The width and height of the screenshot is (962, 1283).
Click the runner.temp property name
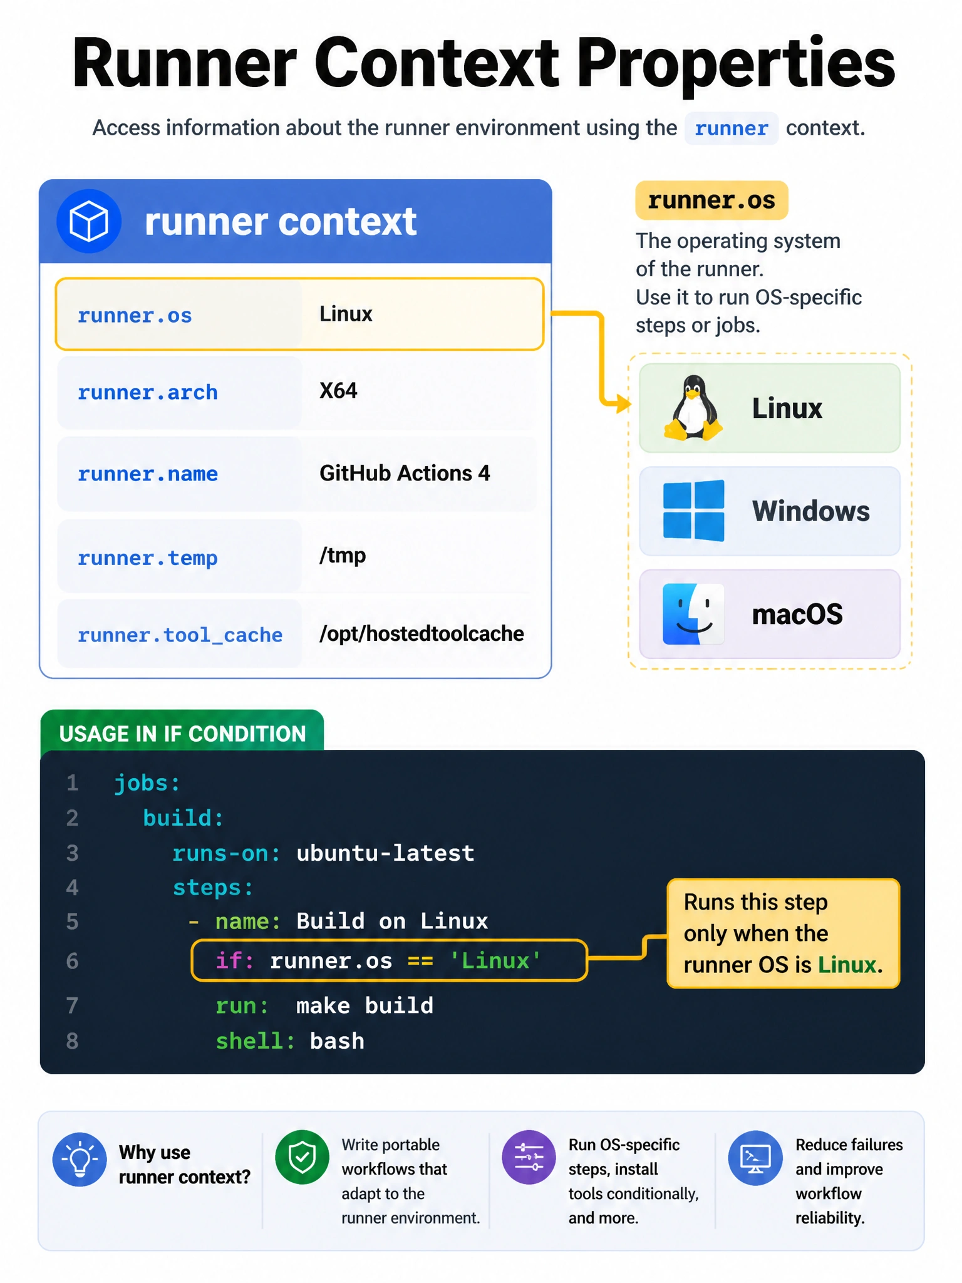click(x=148, y=558)
